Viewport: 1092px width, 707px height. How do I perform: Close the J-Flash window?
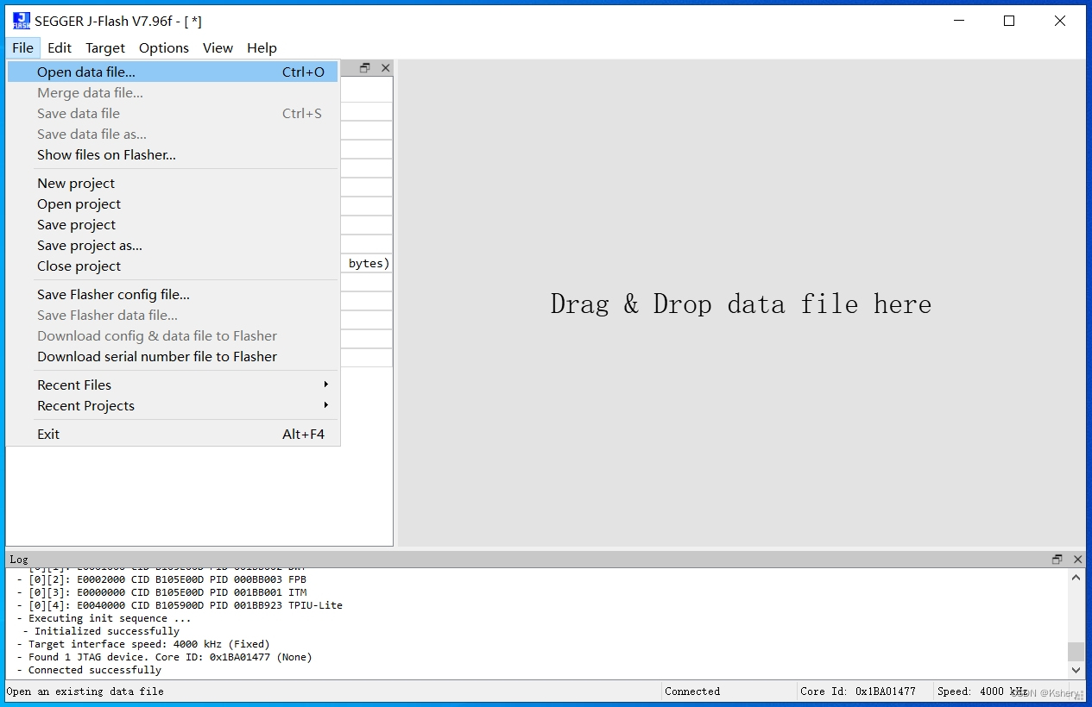point(1060,21)
